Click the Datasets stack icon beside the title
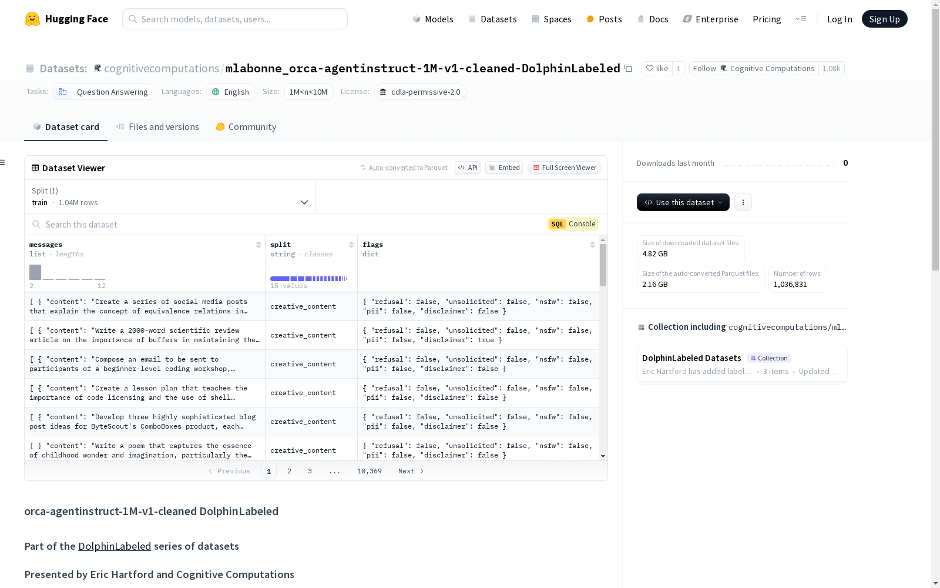Image resolution: width=940 pixels, height=588 pixels. (x=30, y=69)
